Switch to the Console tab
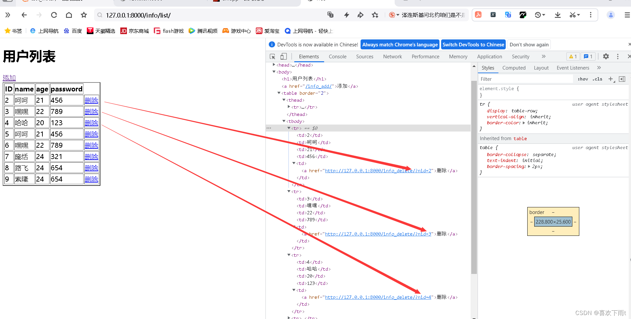The image size is (631, 319). click(x=337, y=57)
